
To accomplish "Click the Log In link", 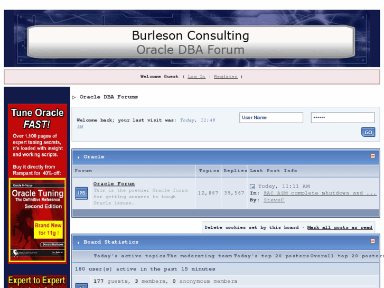I will coord(196,77).
